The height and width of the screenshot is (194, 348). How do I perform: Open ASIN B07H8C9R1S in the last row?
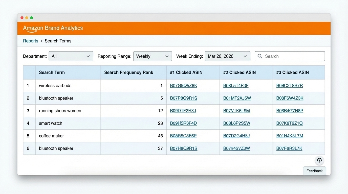[183, 148]
